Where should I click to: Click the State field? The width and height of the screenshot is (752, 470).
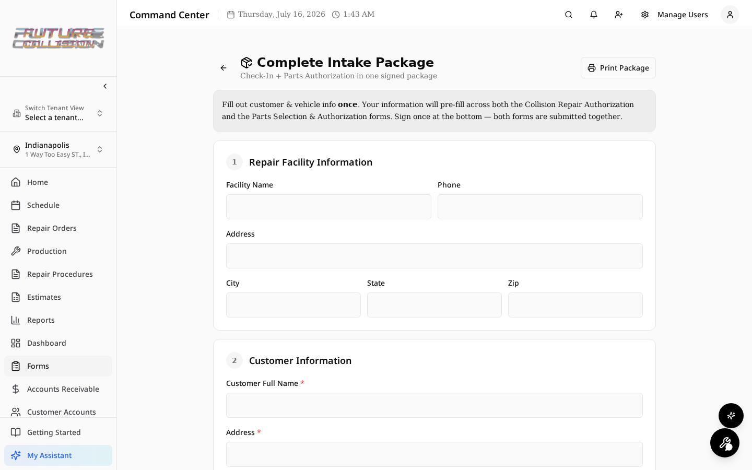coord(434,305)
